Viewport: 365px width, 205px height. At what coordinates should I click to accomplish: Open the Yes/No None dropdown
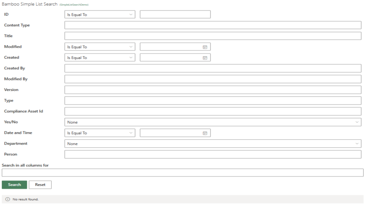tap(213, 122)
